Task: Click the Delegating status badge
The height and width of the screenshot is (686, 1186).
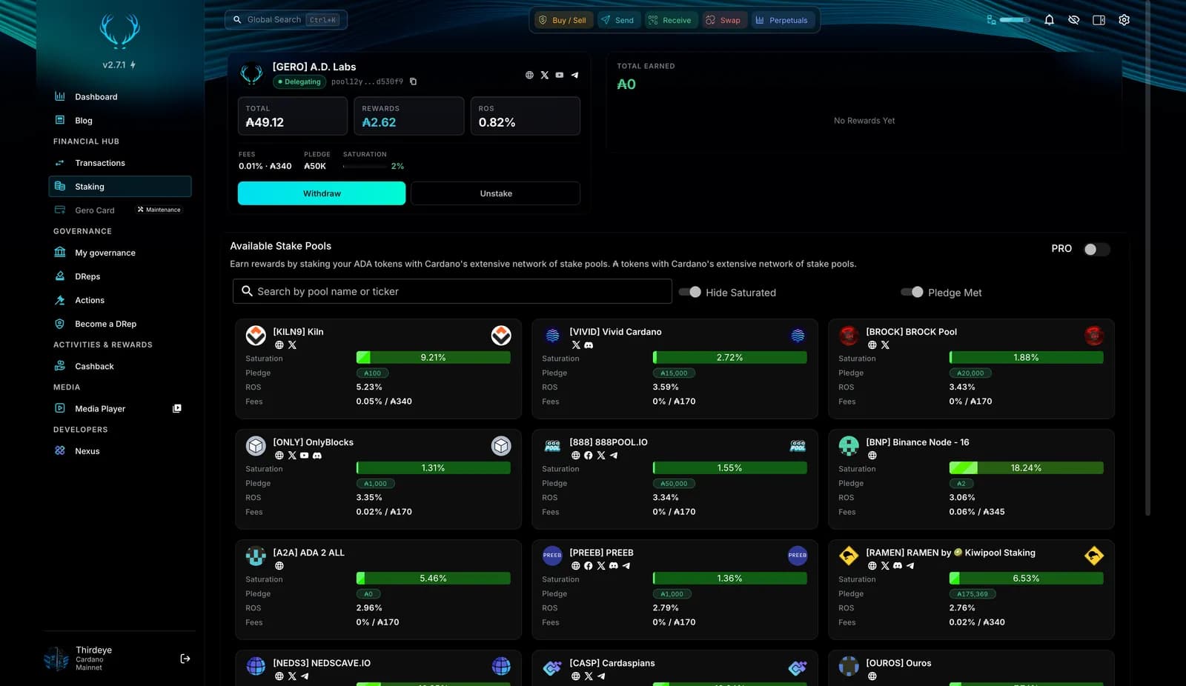Action: click(299, 81)
